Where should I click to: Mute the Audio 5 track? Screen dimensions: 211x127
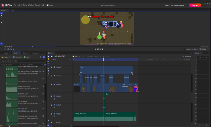pos(55,114)
